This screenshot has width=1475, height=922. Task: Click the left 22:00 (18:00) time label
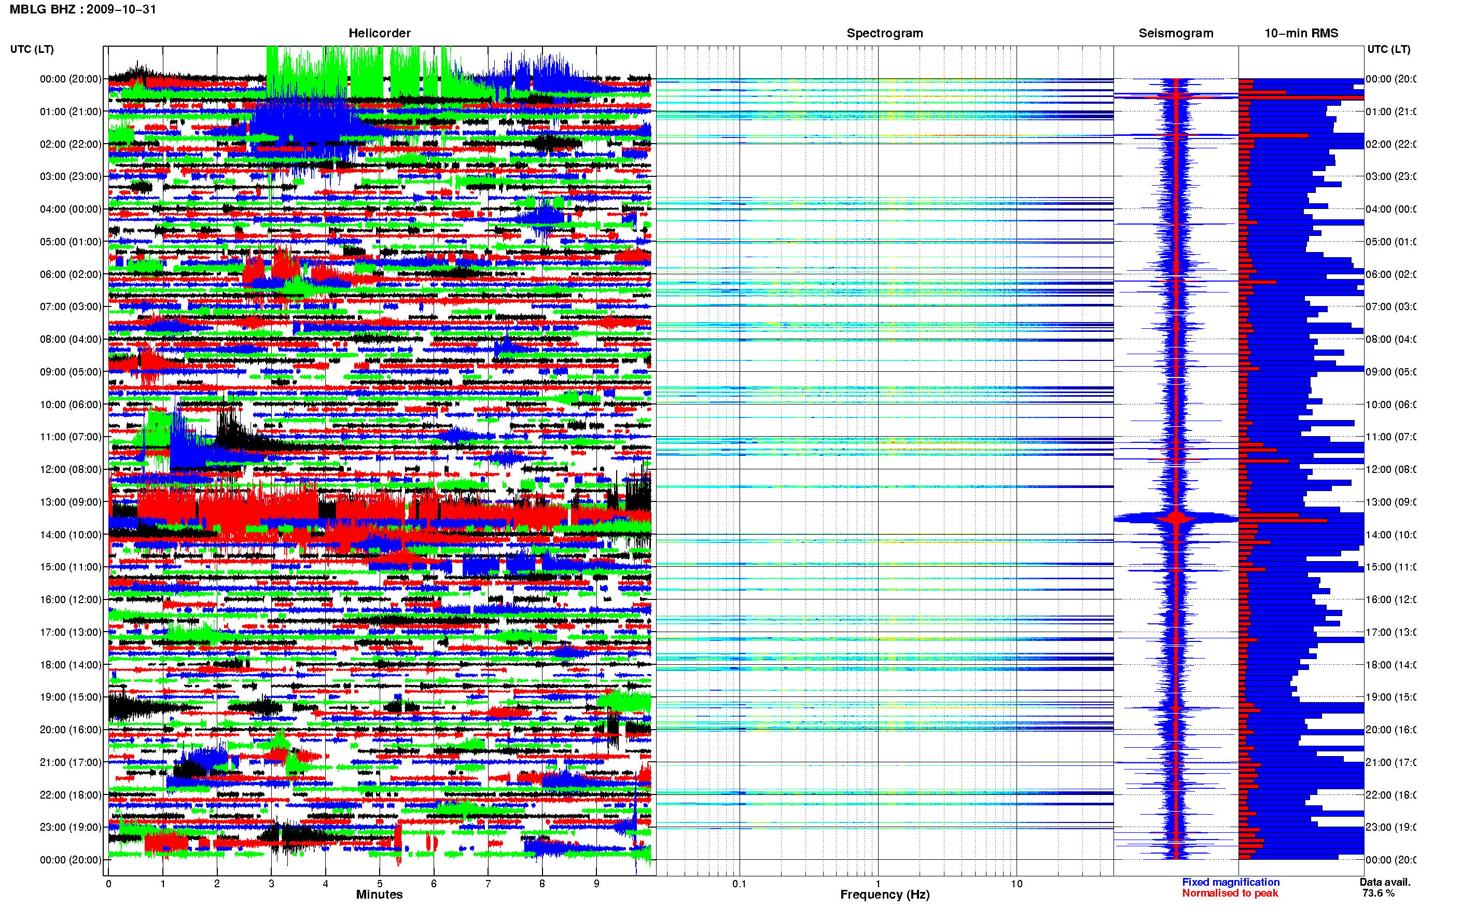pos(71,795)
